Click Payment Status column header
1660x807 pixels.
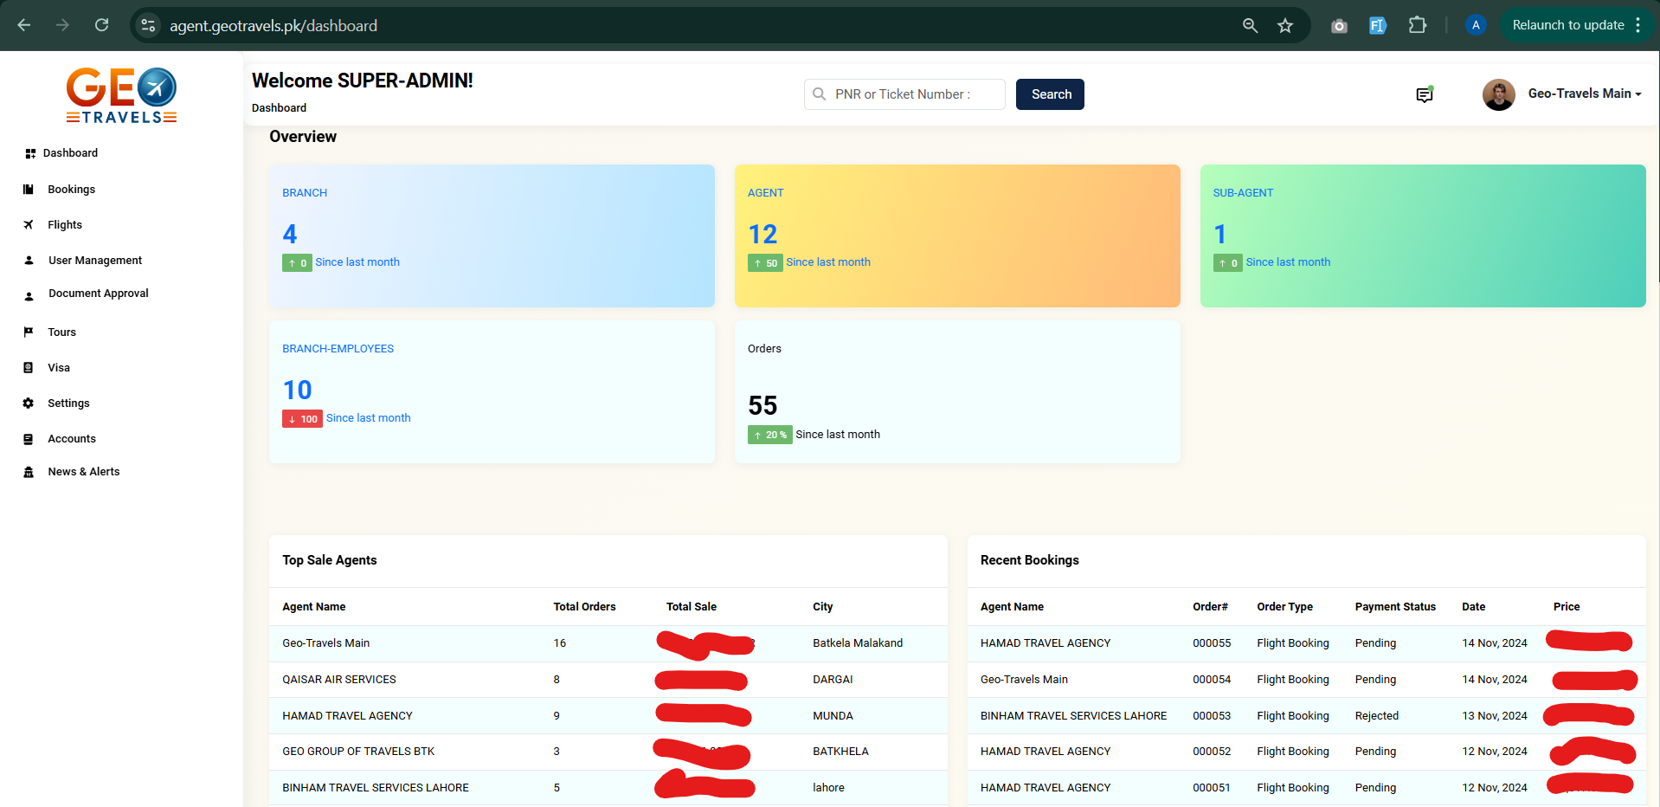pos(1395,607)
